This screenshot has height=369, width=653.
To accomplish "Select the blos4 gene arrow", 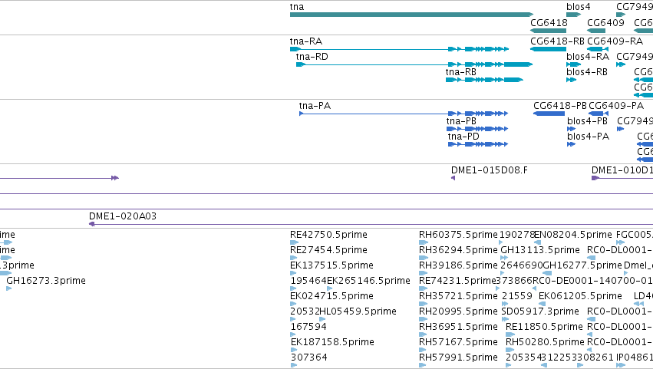I will pos(573,15).
